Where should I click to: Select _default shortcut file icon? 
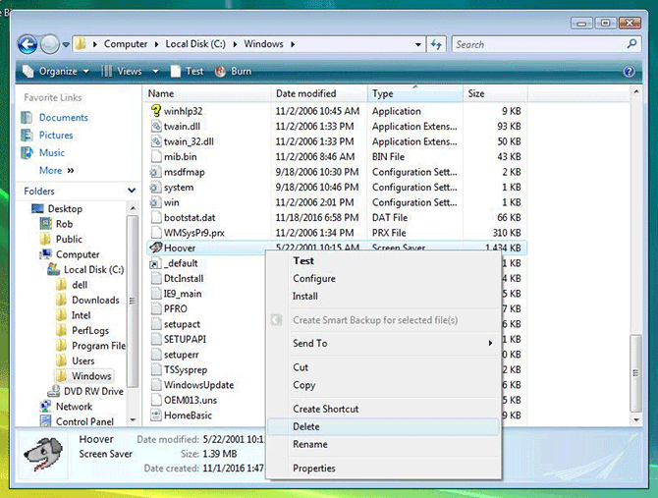pos(156,263)
